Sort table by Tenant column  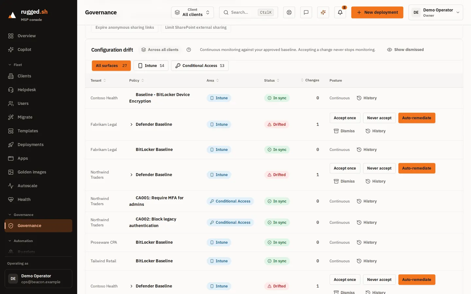(x=98, y=80)
